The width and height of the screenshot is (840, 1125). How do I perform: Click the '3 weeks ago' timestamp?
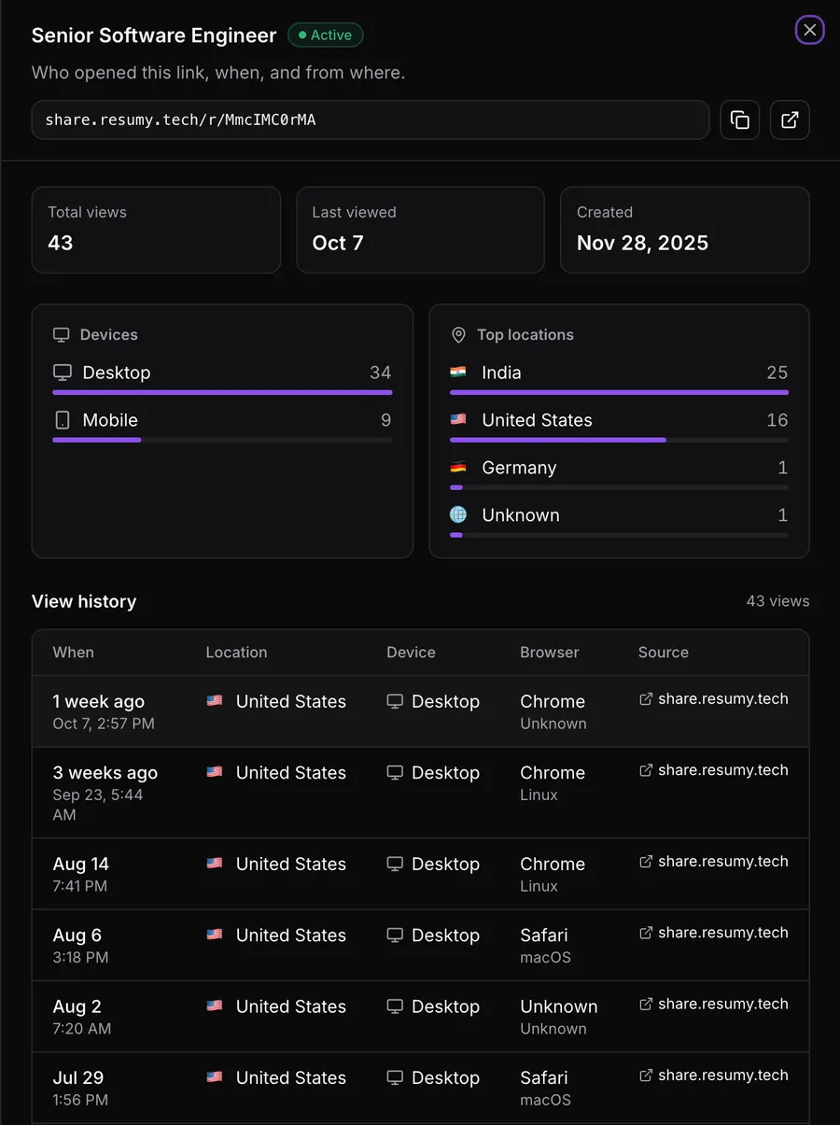pyautogui.click(x=105, y=773)
